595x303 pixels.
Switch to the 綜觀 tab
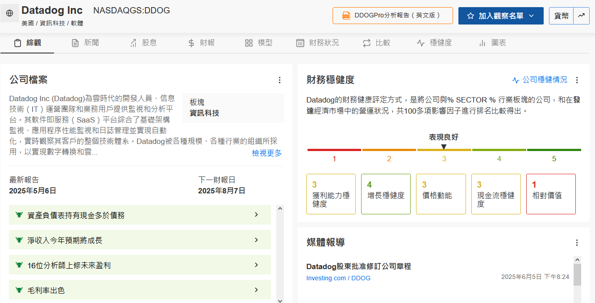[x=27, y=43]
